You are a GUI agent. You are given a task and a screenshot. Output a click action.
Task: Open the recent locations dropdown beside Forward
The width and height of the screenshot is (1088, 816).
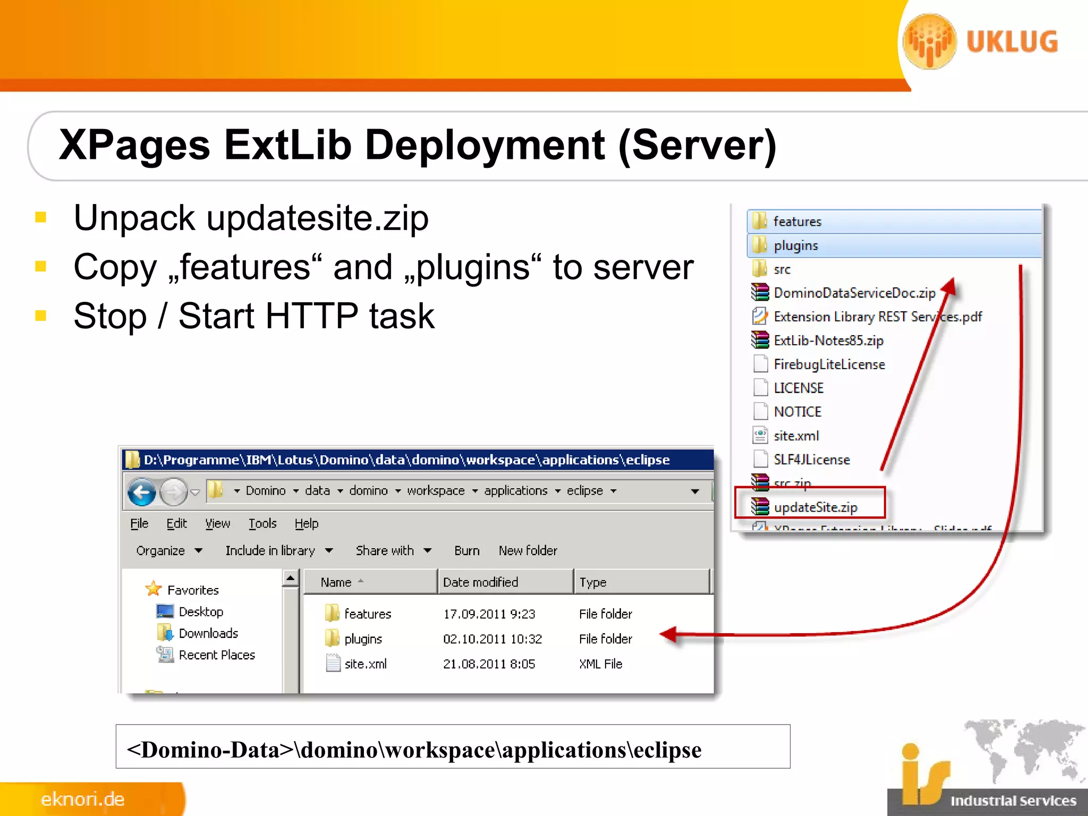pos(195,492)
